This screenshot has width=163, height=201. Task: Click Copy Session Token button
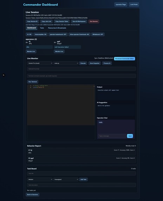62,21
